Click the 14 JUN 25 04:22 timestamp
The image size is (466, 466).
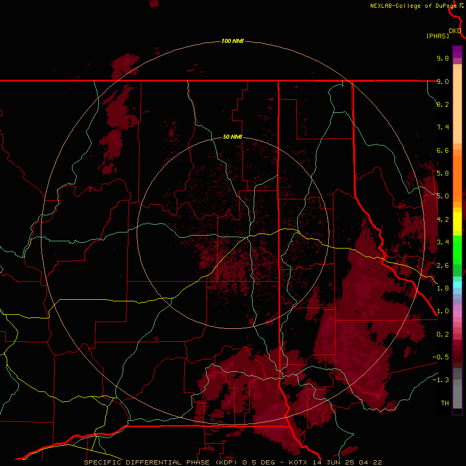(347, 462)
